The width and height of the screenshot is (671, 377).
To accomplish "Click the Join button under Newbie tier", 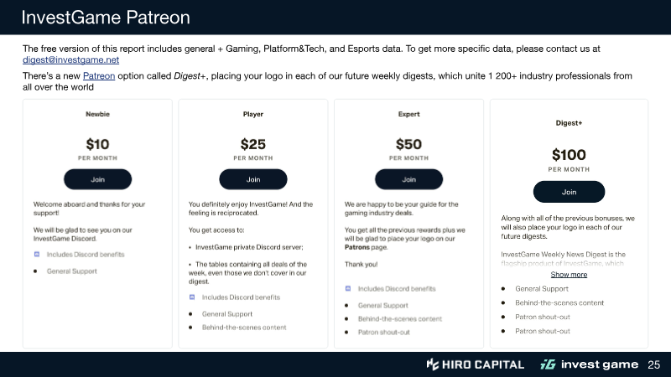I will (x=98, y=178).
